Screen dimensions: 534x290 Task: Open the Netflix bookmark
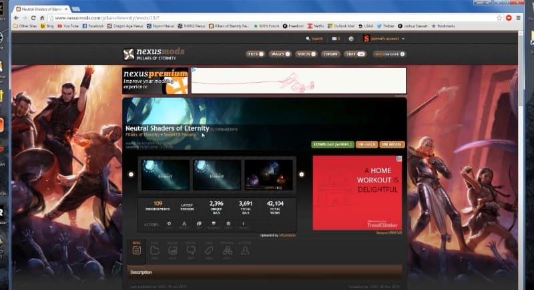point(316,26)
